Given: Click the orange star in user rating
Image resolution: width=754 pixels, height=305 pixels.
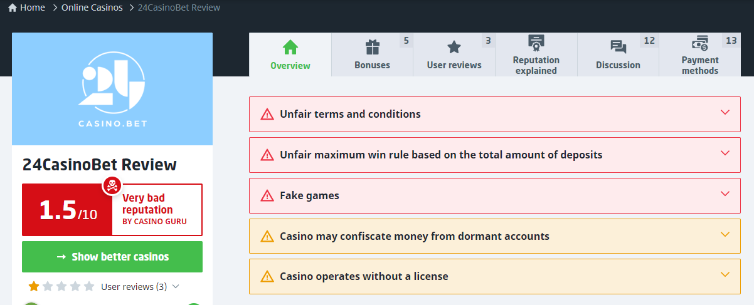Looking at the screenshot, I should 34,286.
